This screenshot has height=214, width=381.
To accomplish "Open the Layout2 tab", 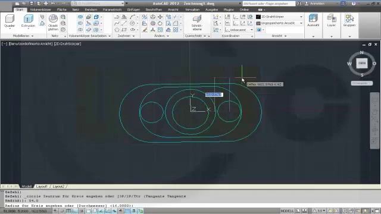I will [58, 186].
